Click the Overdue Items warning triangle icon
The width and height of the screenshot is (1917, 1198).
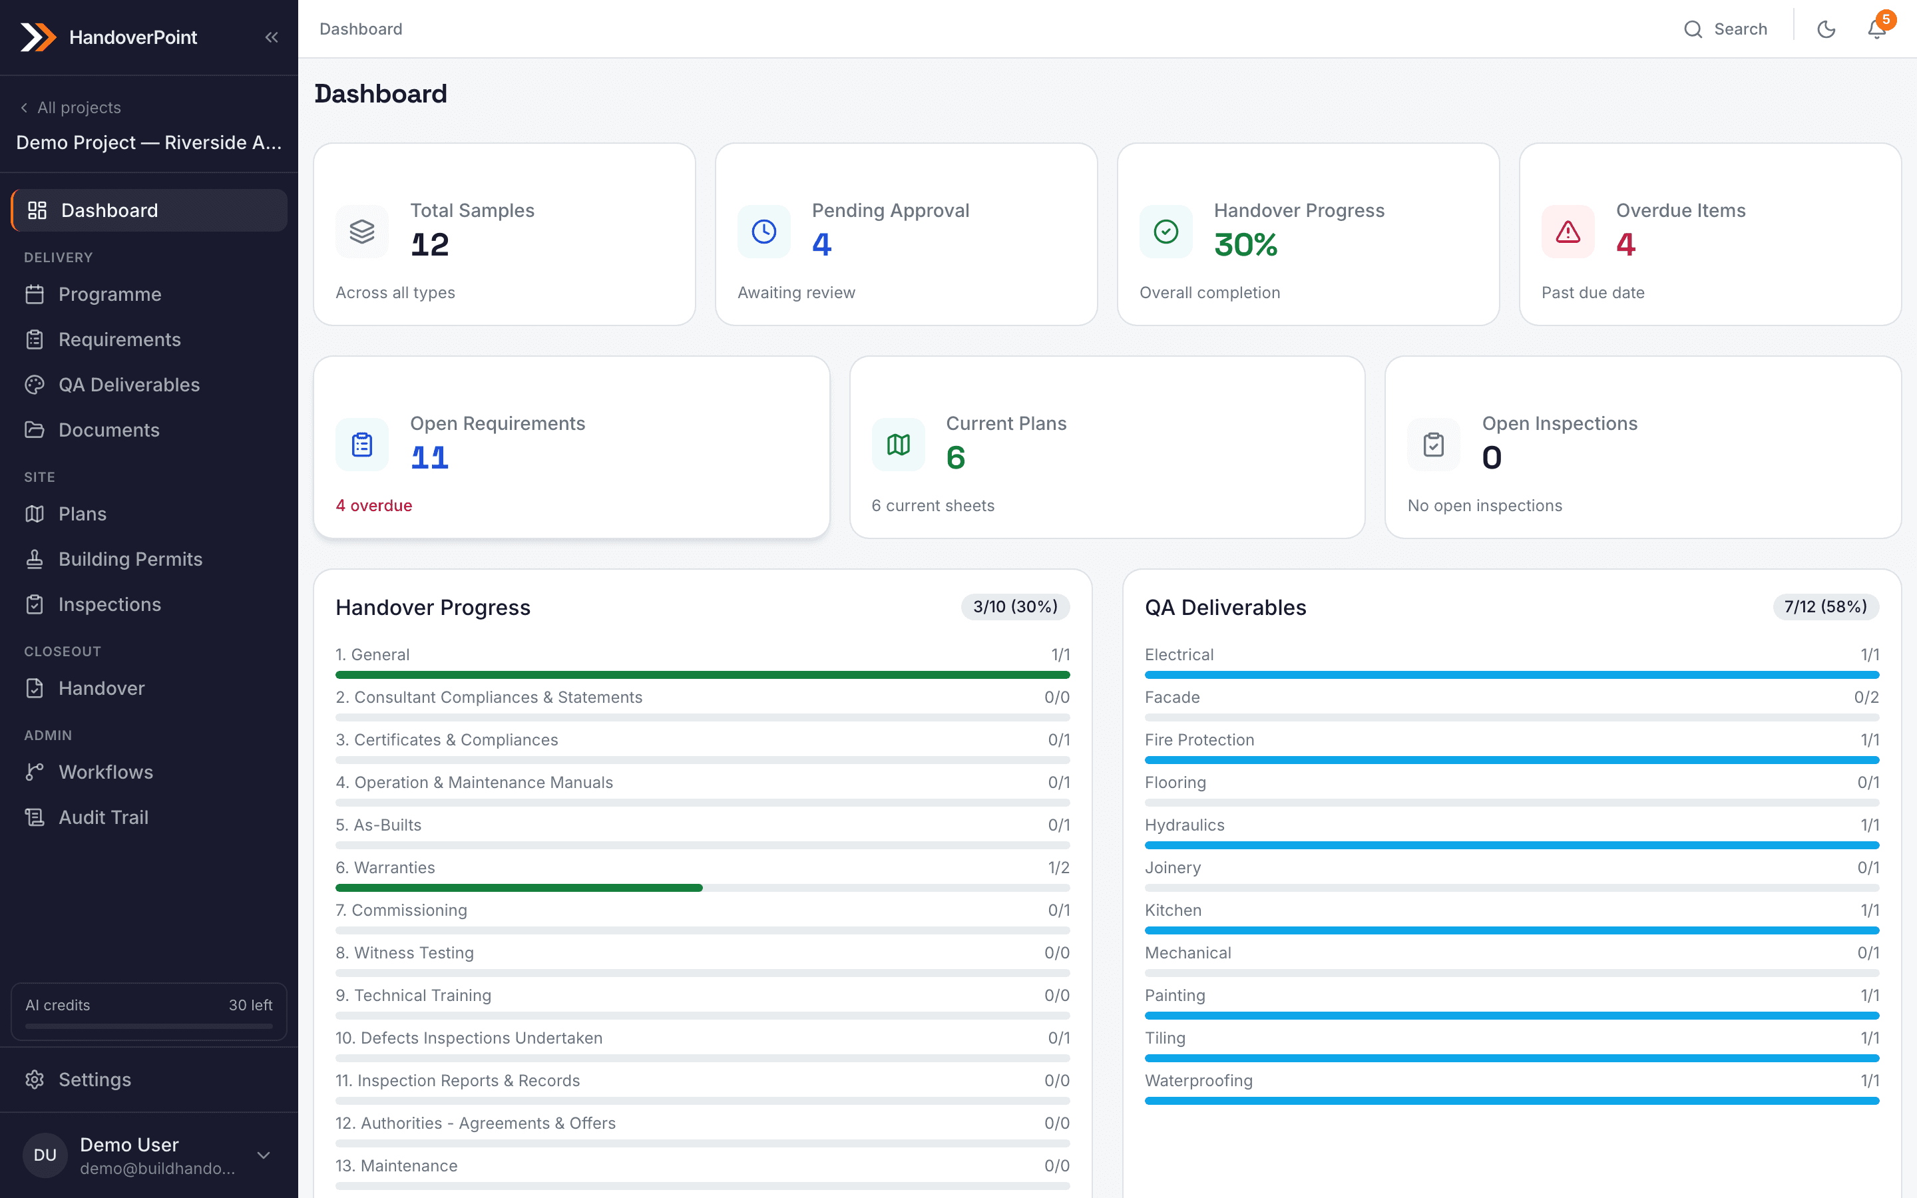pos(1568,232)
